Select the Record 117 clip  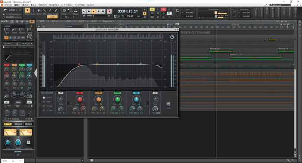pyautogui.click(x=255, y=56)
